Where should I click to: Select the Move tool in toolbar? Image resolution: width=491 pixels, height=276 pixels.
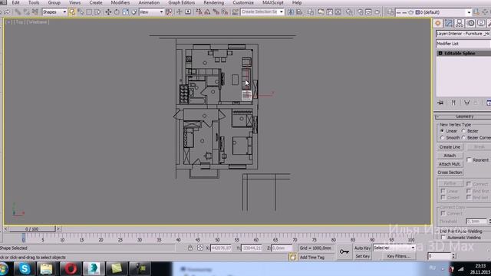(108, 12)
